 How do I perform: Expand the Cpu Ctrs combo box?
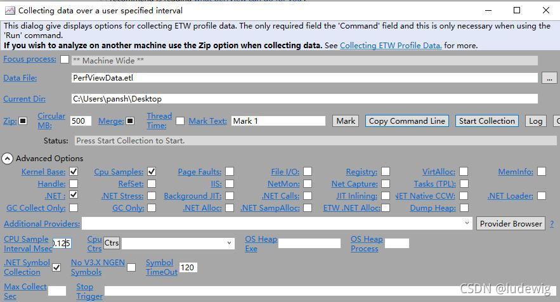(x=229, y=243)
